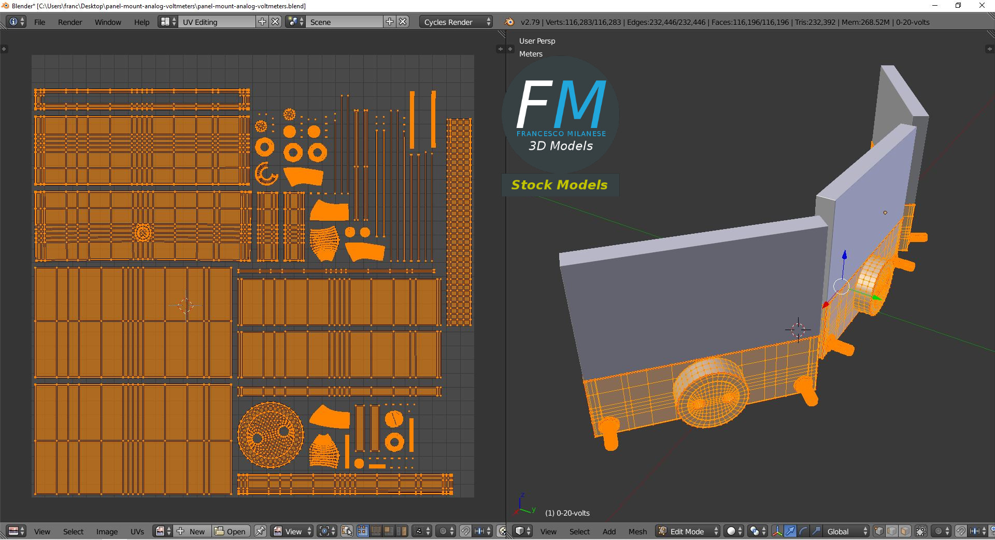
Task: Open the Global orientation dropdown
Action: pyautogui.click(x=846, y=531)
